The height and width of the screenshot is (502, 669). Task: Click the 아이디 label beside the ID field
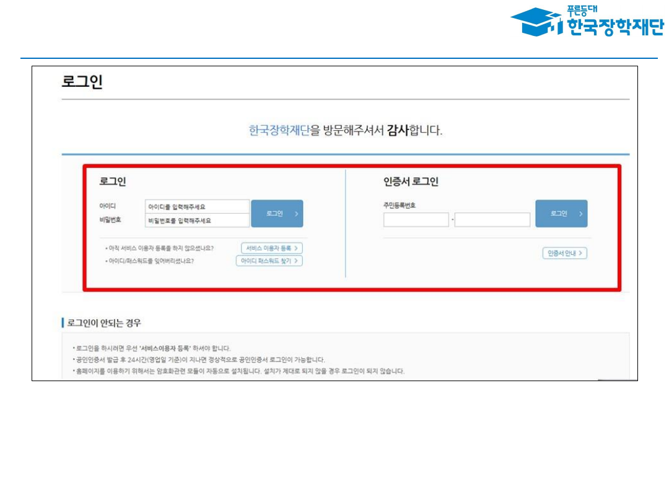[x=107, y=206]
